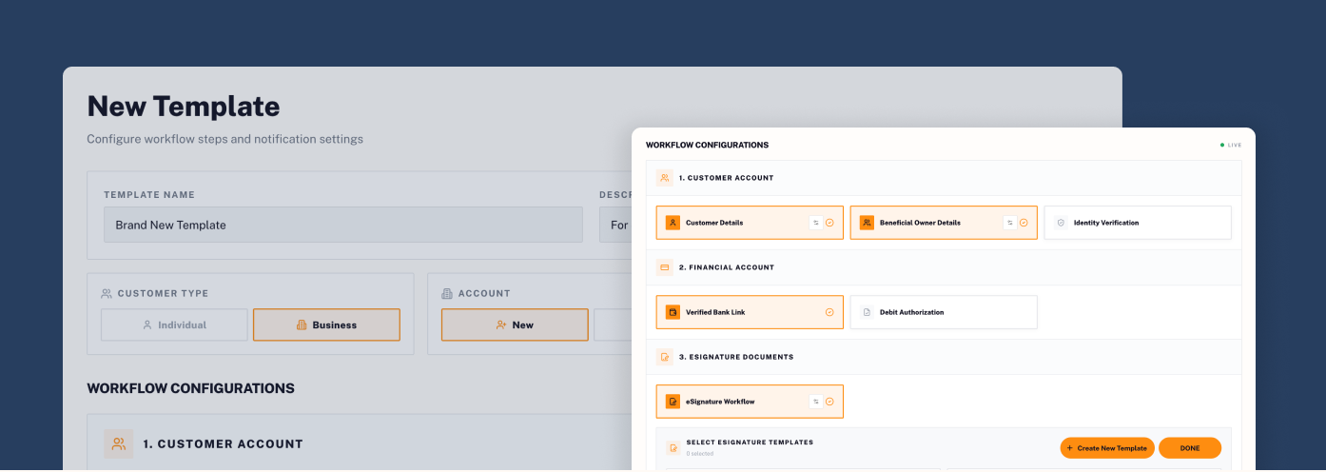Click the '3. ESIGNATURE DOCUMENTS' section header
1326x472 pixels.
[736, 357]
